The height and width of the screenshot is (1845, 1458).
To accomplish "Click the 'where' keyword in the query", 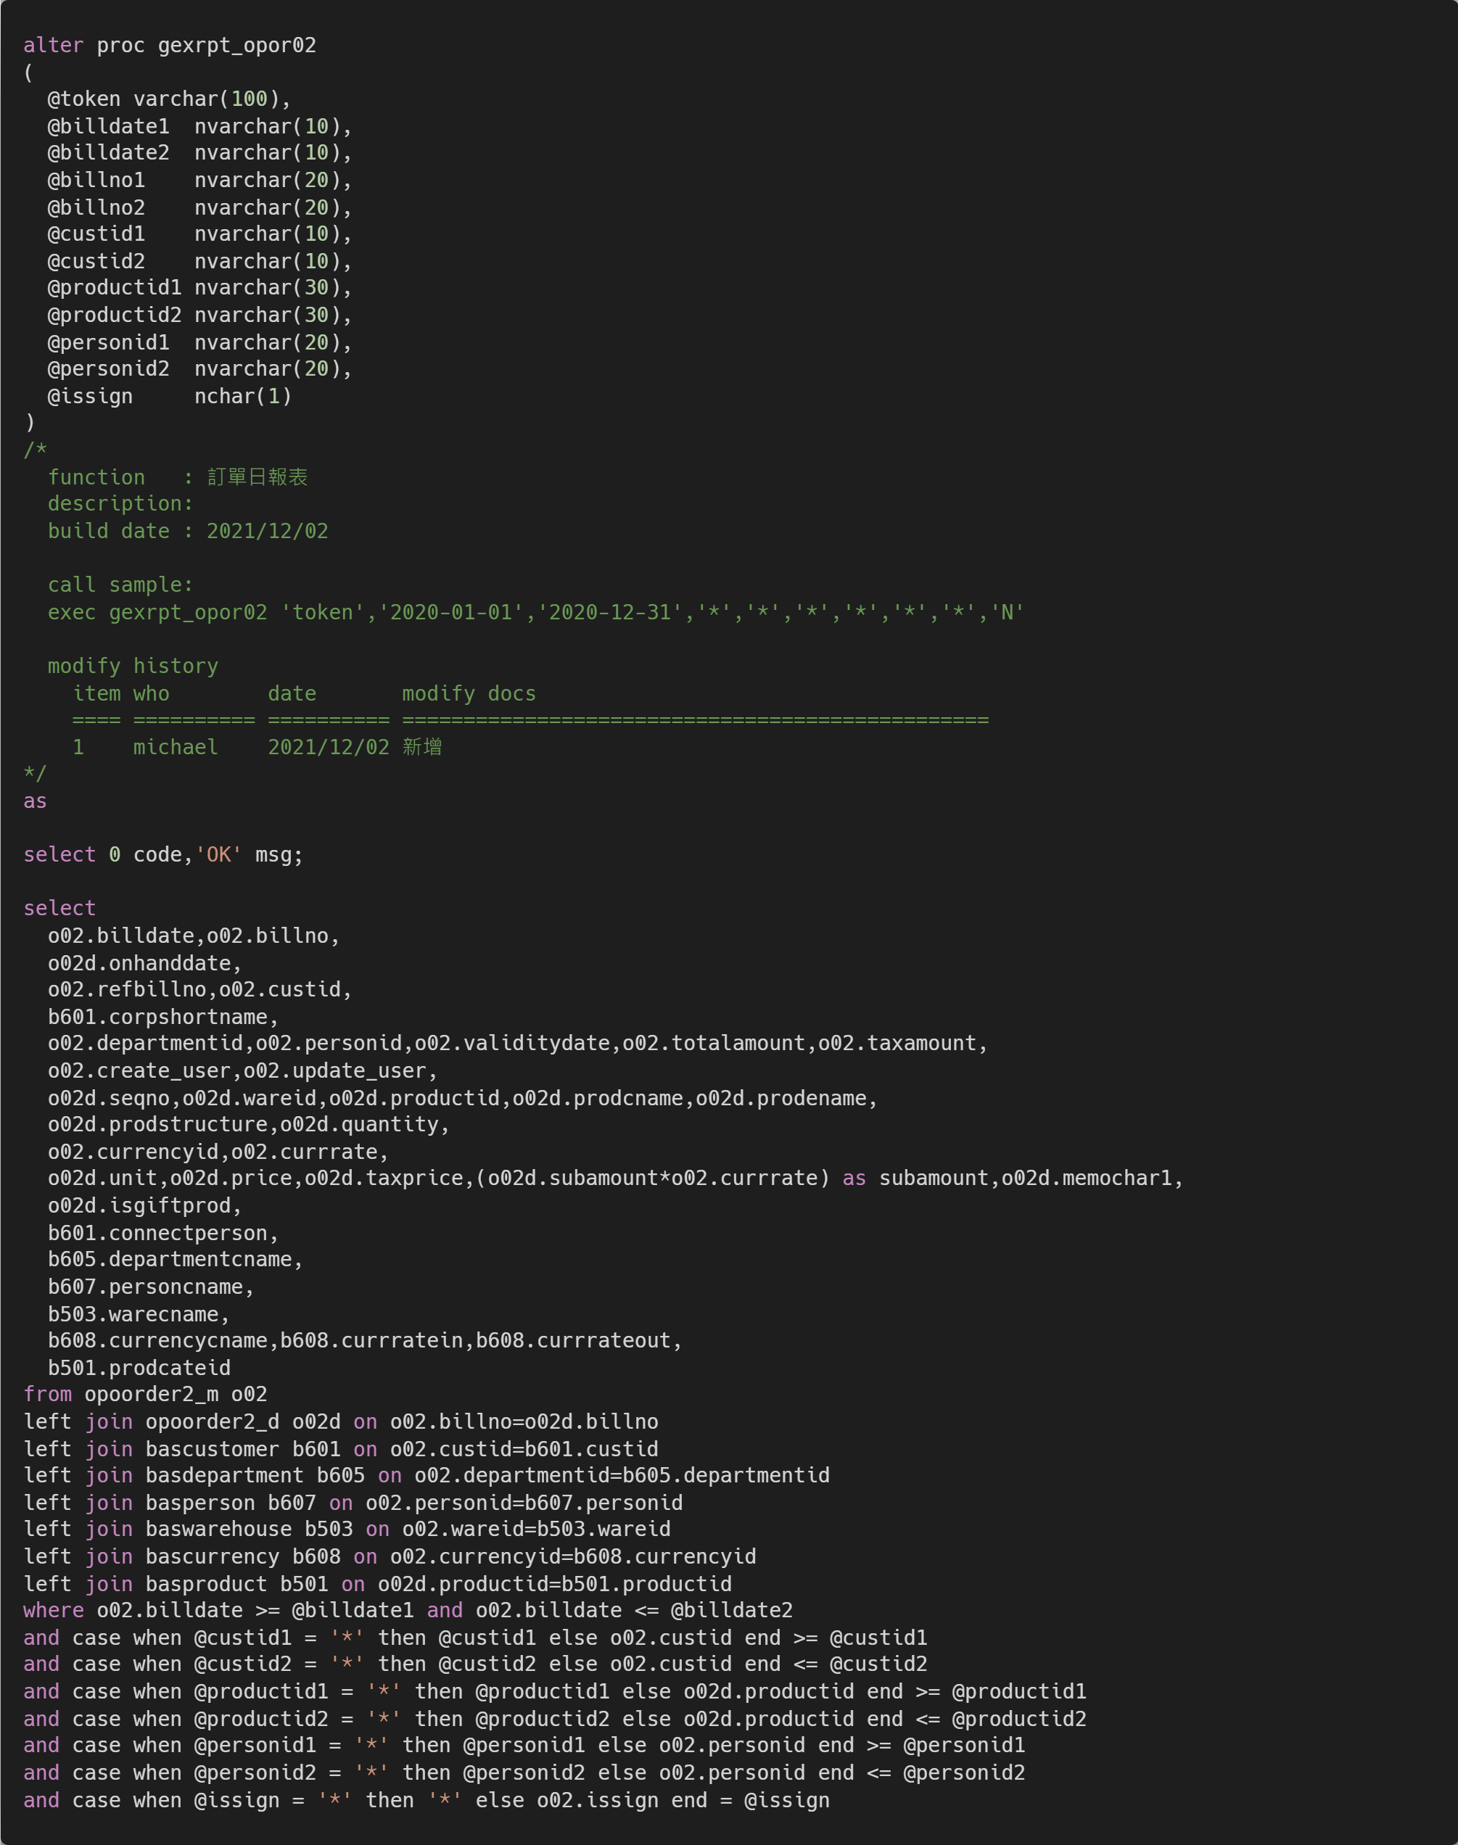I will pyautogui.click(x=53, y=1609).
